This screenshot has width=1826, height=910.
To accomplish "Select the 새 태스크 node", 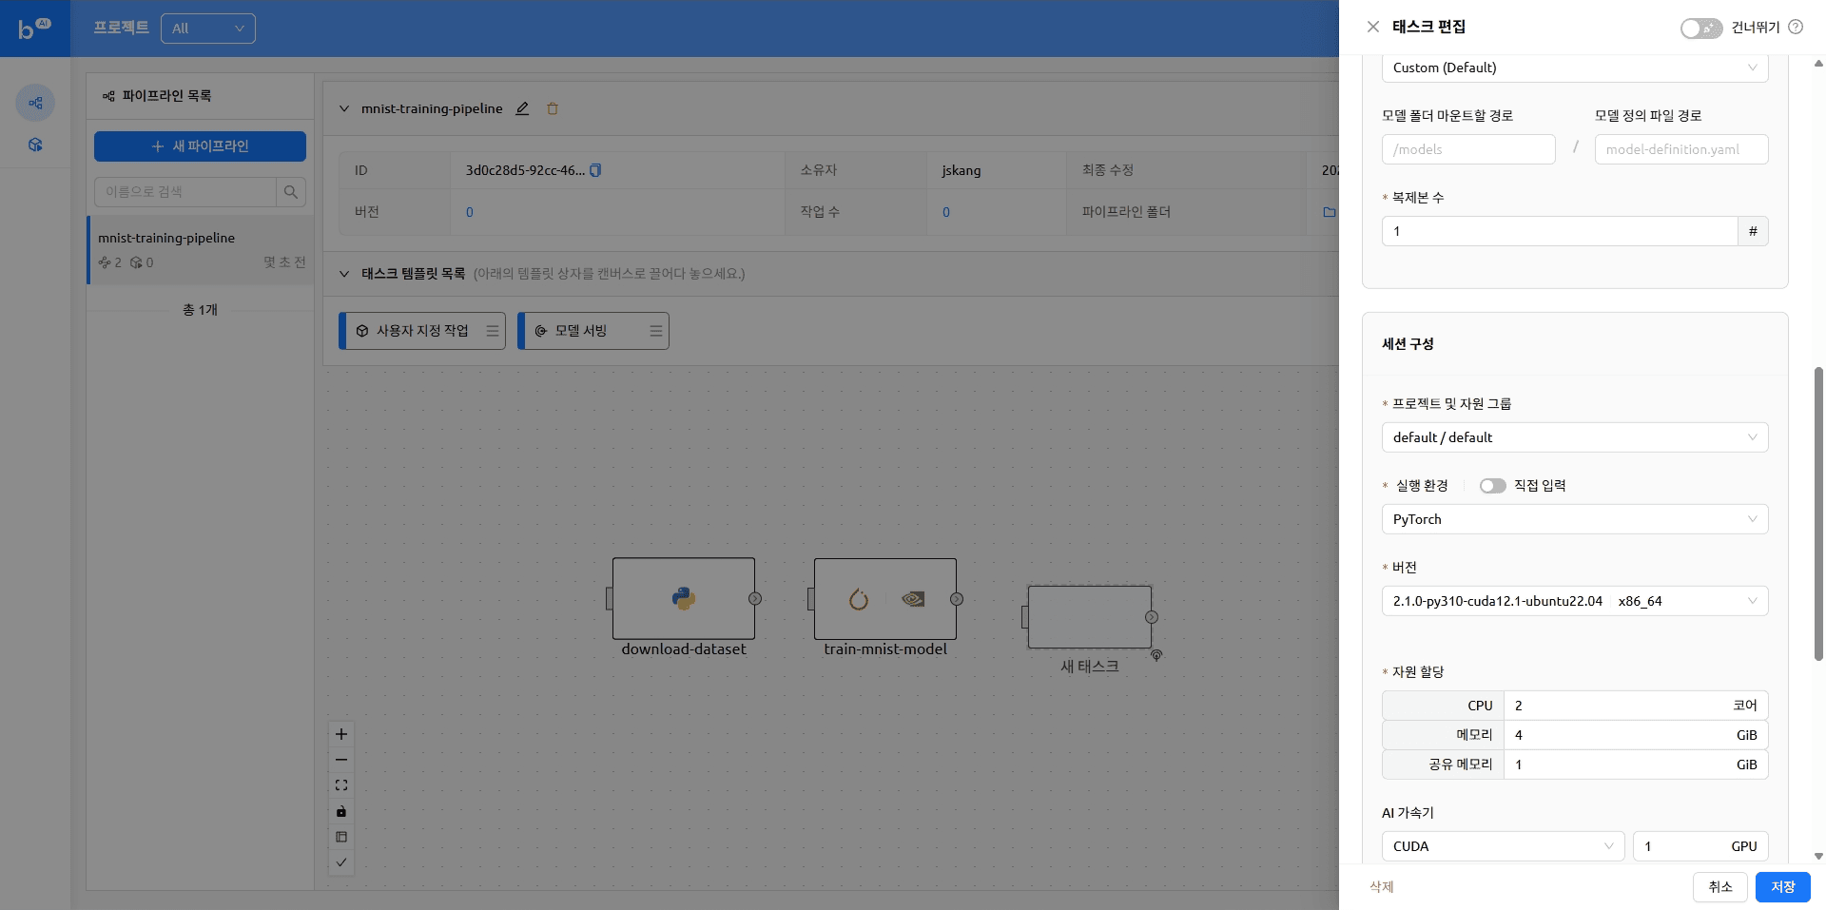I will pos(1090,617).
